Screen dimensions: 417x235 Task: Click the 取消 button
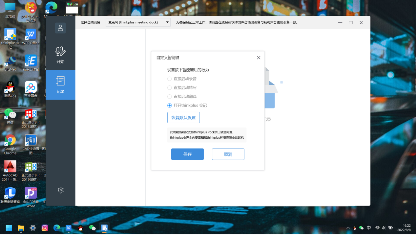coord(229,154)
